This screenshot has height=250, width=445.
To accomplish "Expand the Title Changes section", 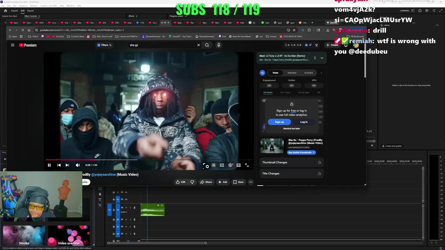I will (x=291, y=174).
